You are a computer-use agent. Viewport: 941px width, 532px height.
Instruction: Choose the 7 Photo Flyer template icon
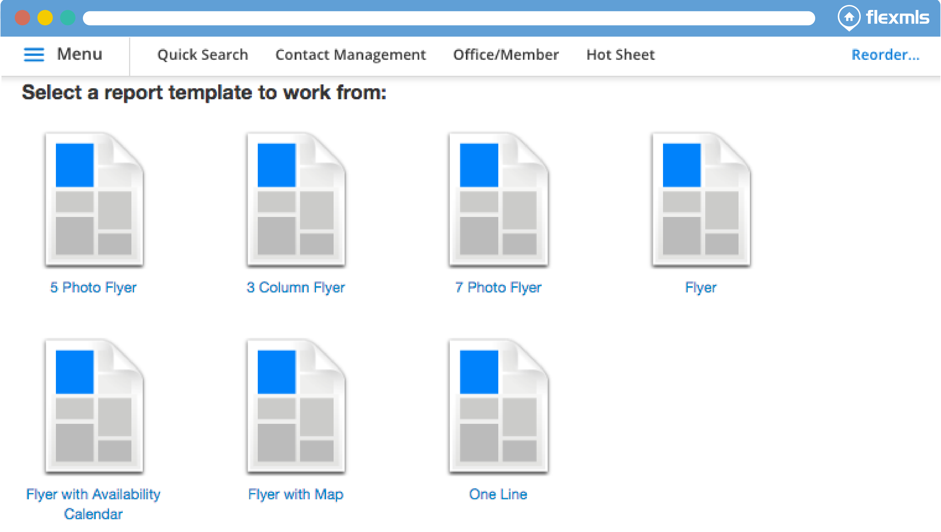coord(499,199)
